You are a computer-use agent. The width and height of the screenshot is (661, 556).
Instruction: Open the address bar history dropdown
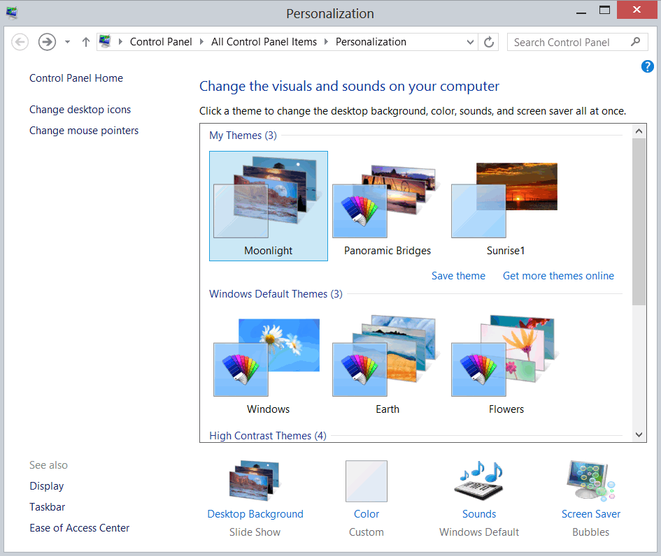click(471, 42)
